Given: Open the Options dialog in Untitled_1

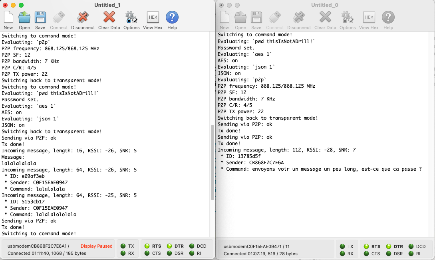Looking at the screenshot, I should click(x=131, y=18).
